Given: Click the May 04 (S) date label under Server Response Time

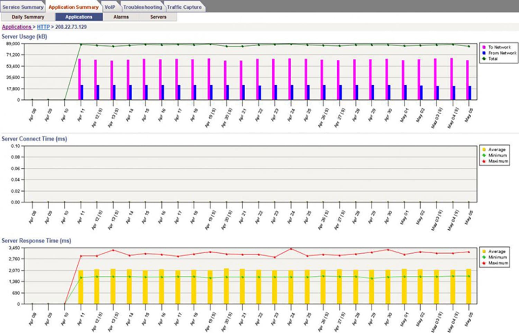Looking at the screenshot, I should (453, 322).
